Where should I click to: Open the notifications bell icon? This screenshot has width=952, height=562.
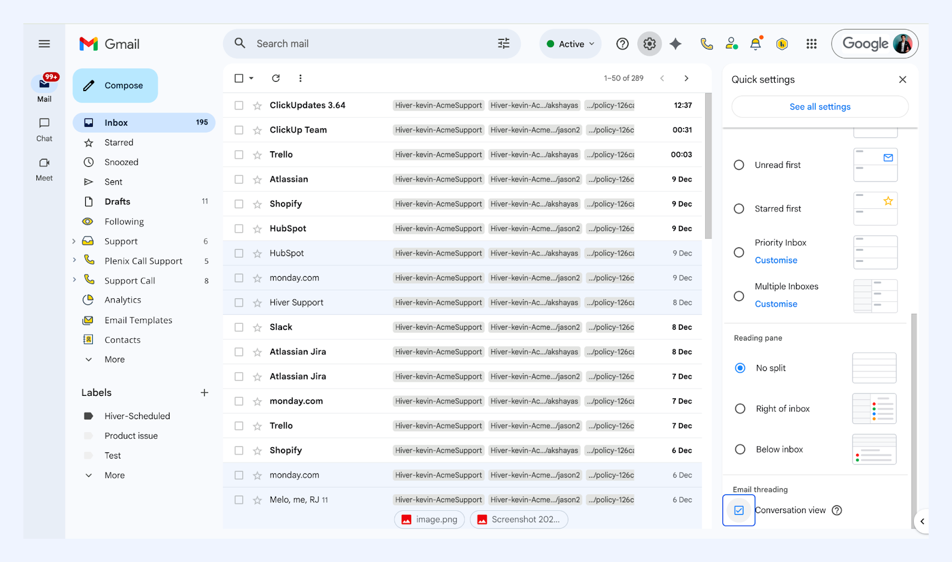(756, 43)
